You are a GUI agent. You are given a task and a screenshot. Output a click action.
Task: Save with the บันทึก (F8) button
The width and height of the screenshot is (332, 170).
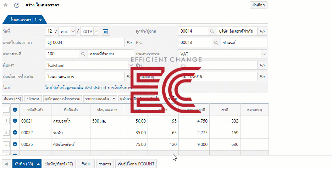coord(24,164)
